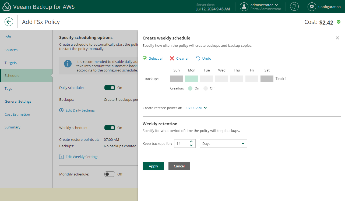
Task: Go back using the arrow icon
Action: (x=9, y=22)
